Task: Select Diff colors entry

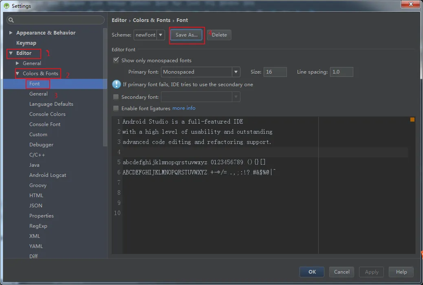Action: [x=33, y=256]
